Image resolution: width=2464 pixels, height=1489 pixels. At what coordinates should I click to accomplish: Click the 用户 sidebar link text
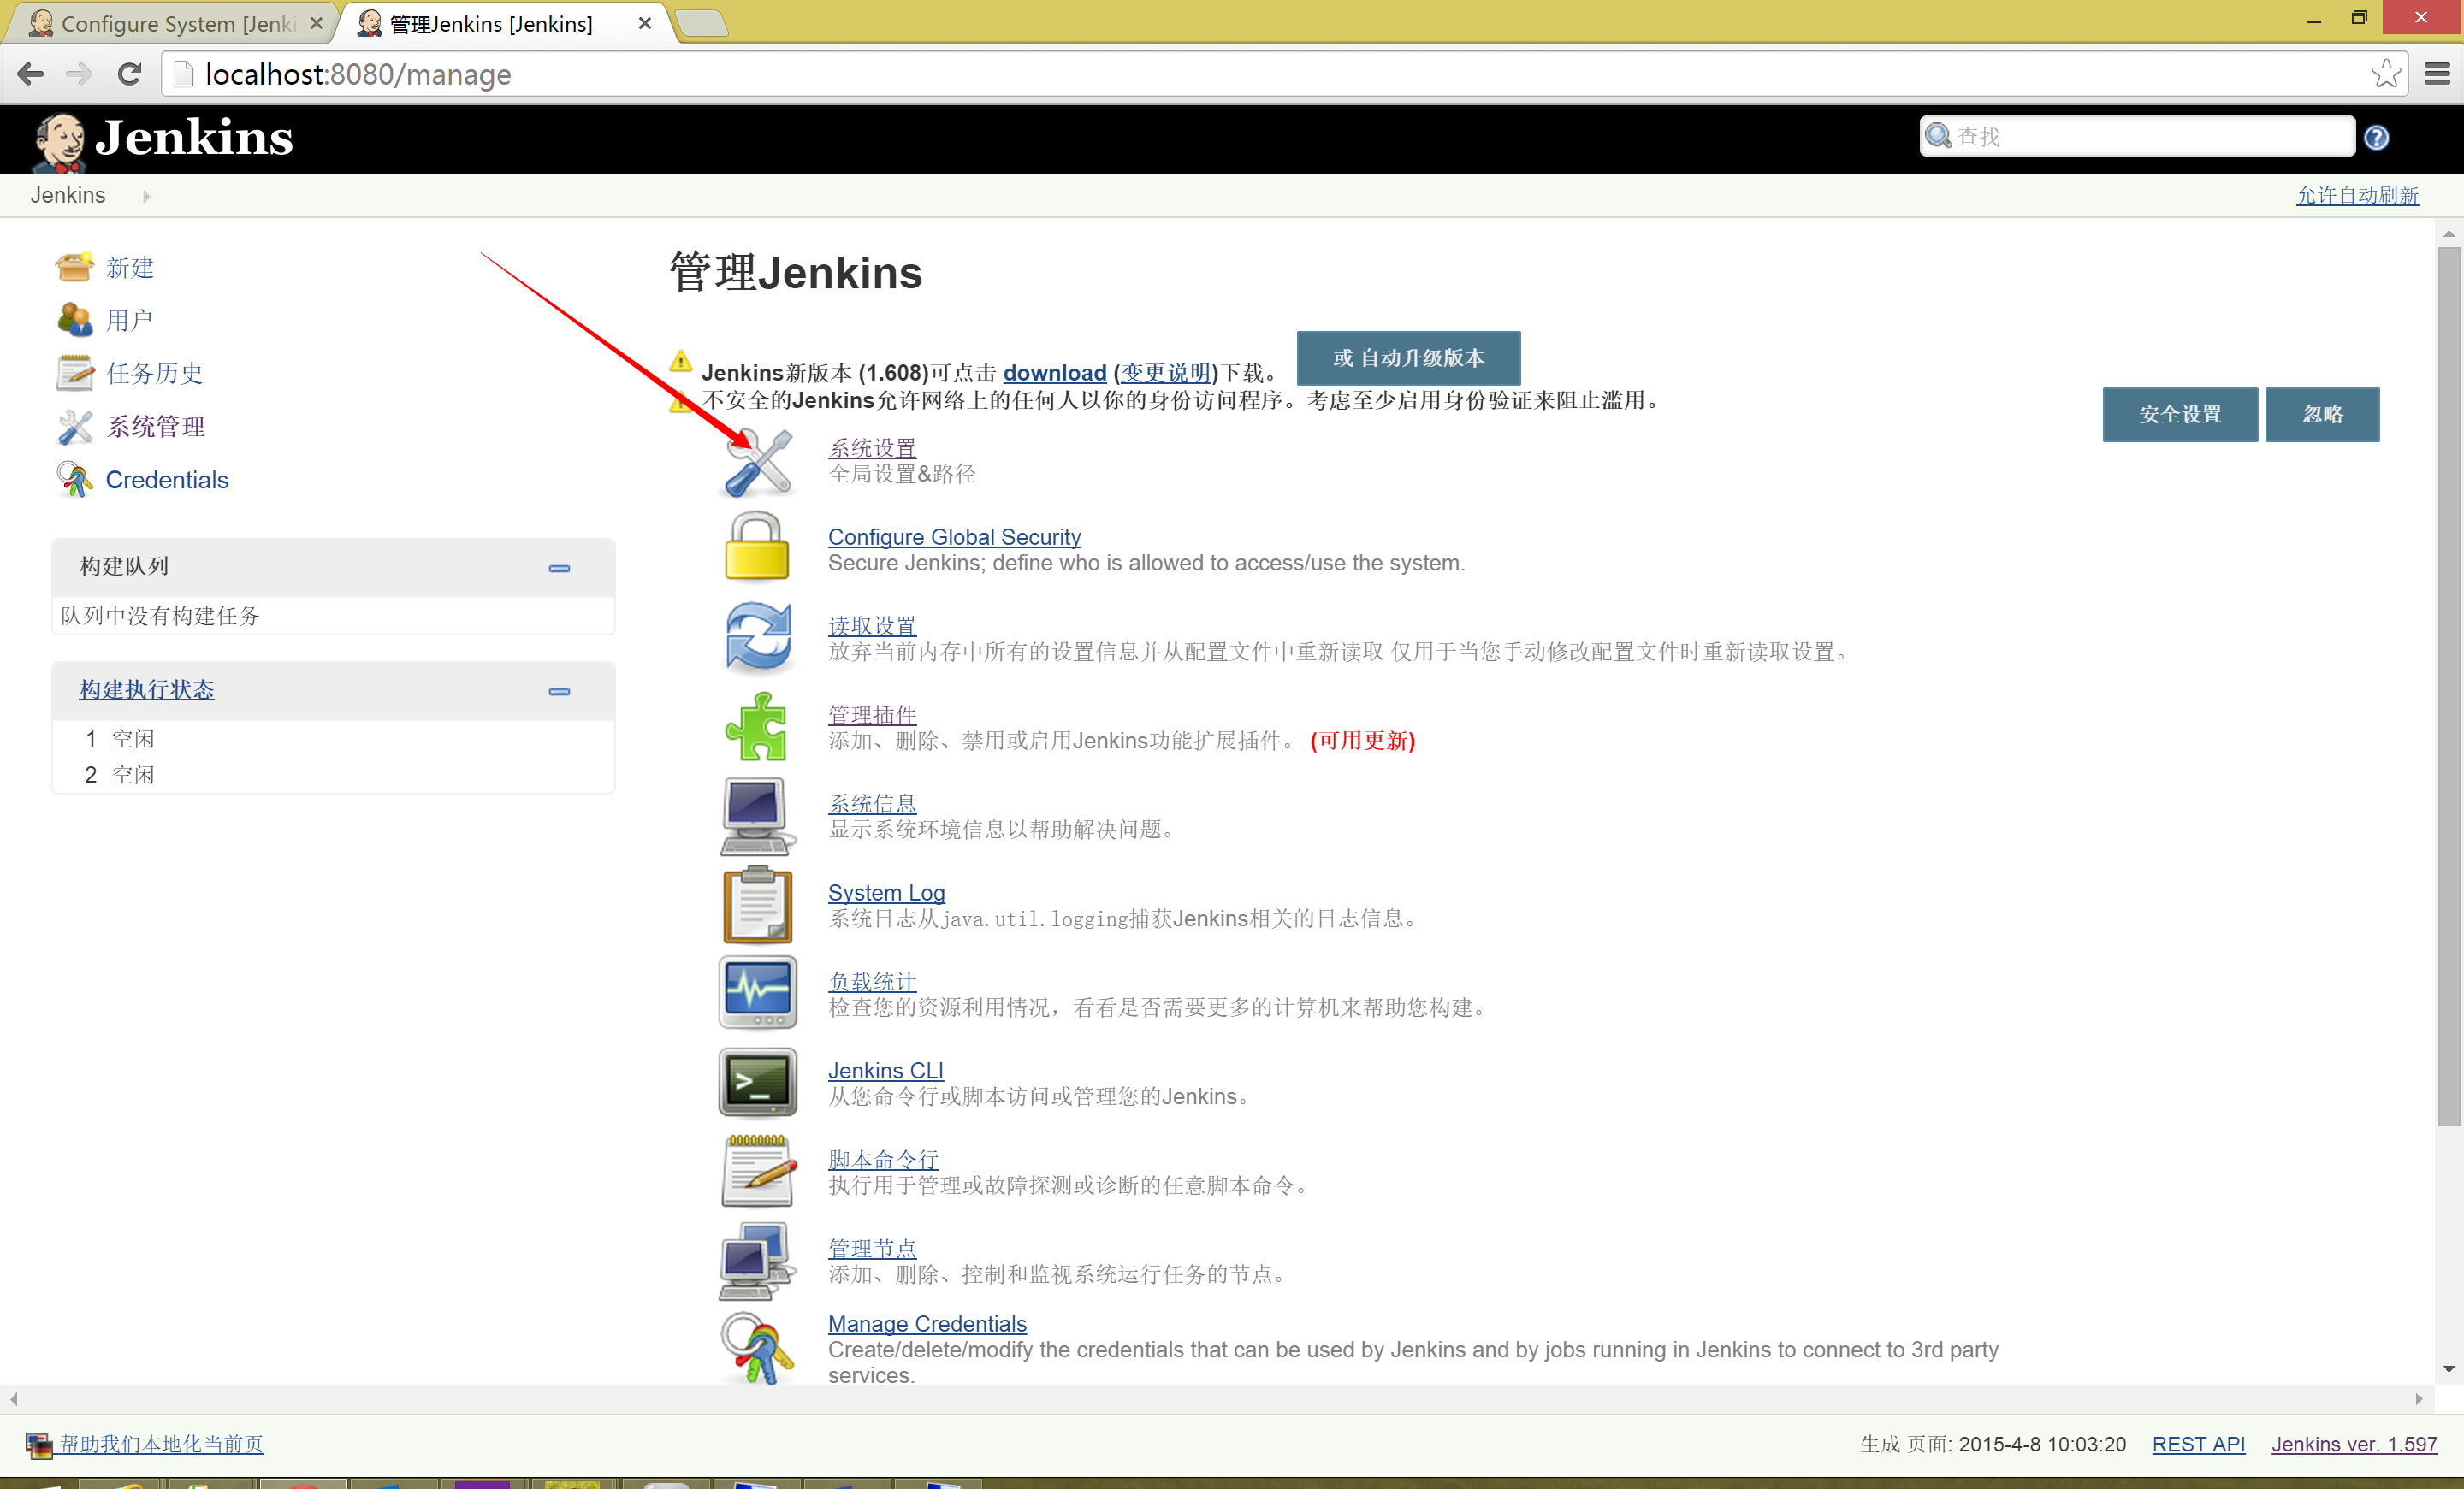click(129, 321)
